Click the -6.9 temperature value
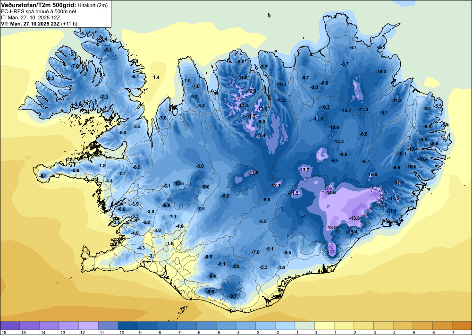The width and height of the screenshot is (472, 335). pyautogui.click(x=137, y=167)
